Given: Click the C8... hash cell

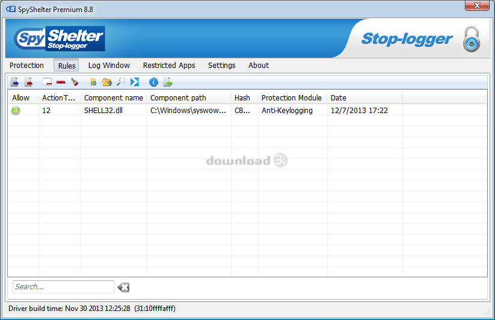Looking at the screenshot, I should [x=242, y=111].
